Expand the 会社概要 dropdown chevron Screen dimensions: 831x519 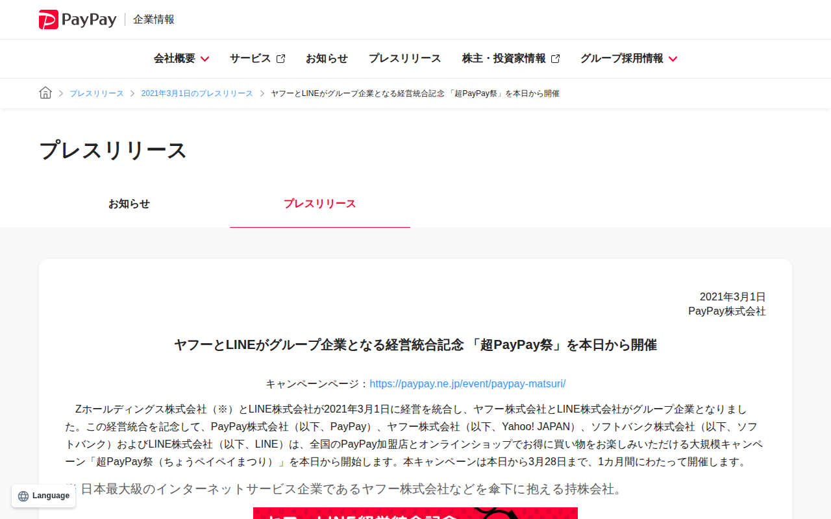tap(205, 59)
